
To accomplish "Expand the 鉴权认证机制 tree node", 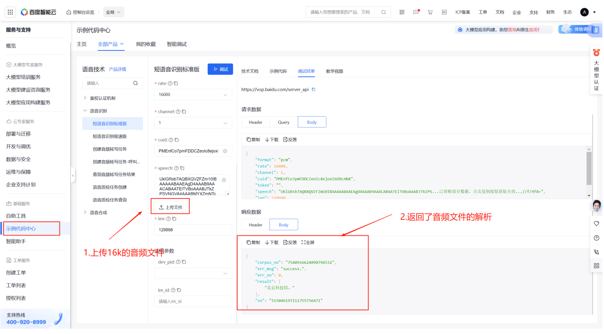I will (85, 98).
